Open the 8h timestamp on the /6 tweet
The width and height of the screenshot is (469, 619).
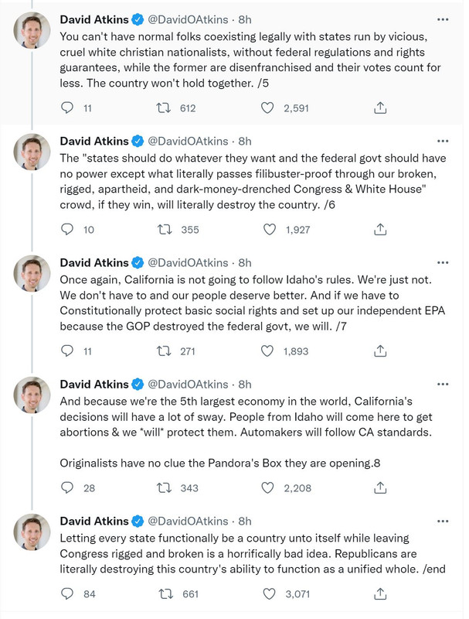[x=244, y=141]
